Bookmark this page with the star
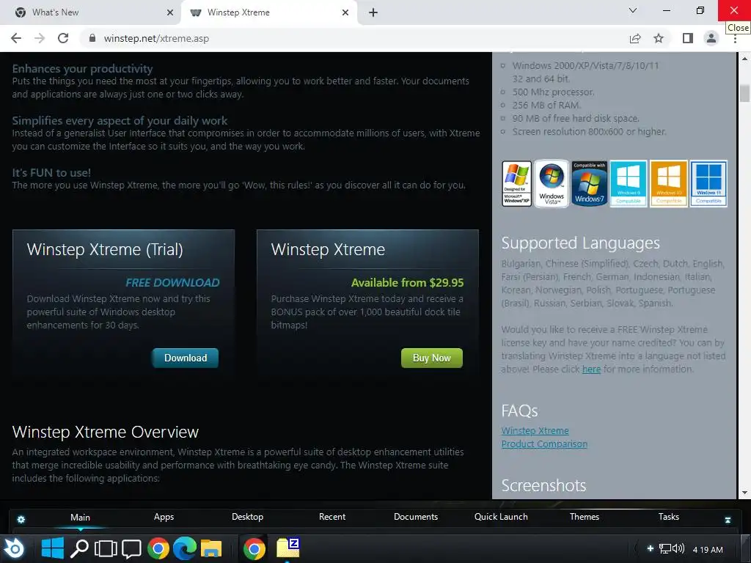 [659, 38]
